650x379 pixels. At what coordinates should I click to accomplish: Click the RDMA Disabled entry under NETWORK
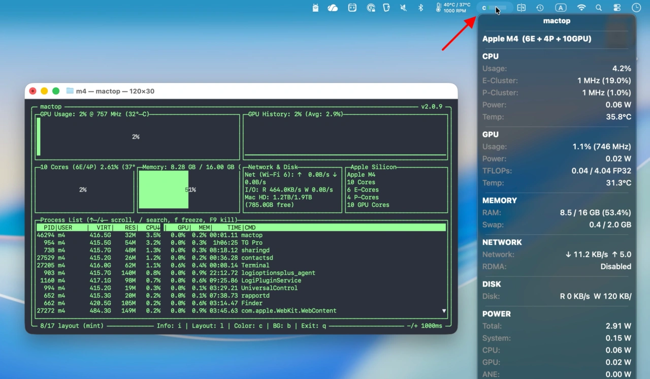[556, 266]
